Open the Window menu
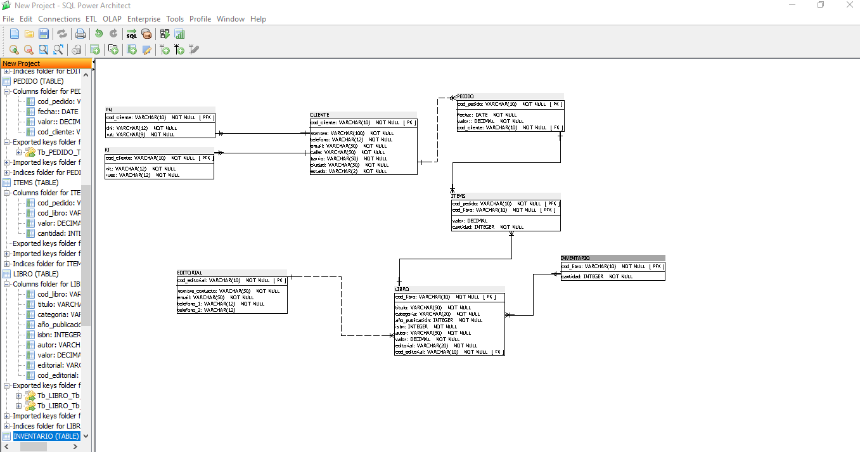This screenshot has width=860, height=452. (x=231, y=19)
